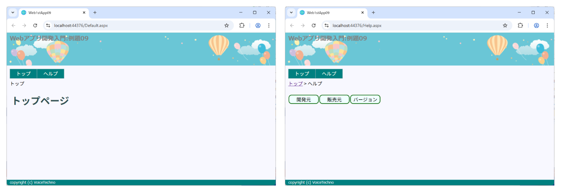Open extensions in the Help.aspx window
The height and width of the screenshot is (192, 561).
coord(520,26)
